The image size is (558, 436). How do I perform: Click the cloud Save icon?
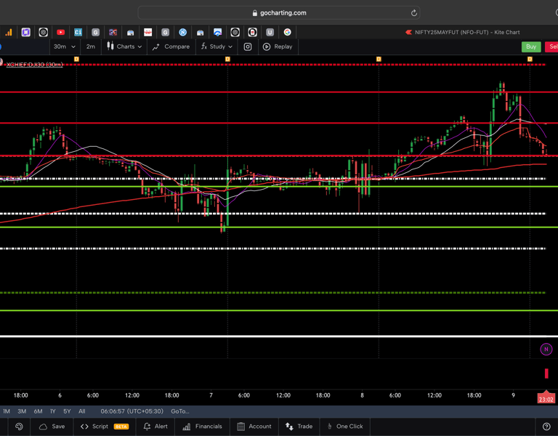(x=43, y=427)
